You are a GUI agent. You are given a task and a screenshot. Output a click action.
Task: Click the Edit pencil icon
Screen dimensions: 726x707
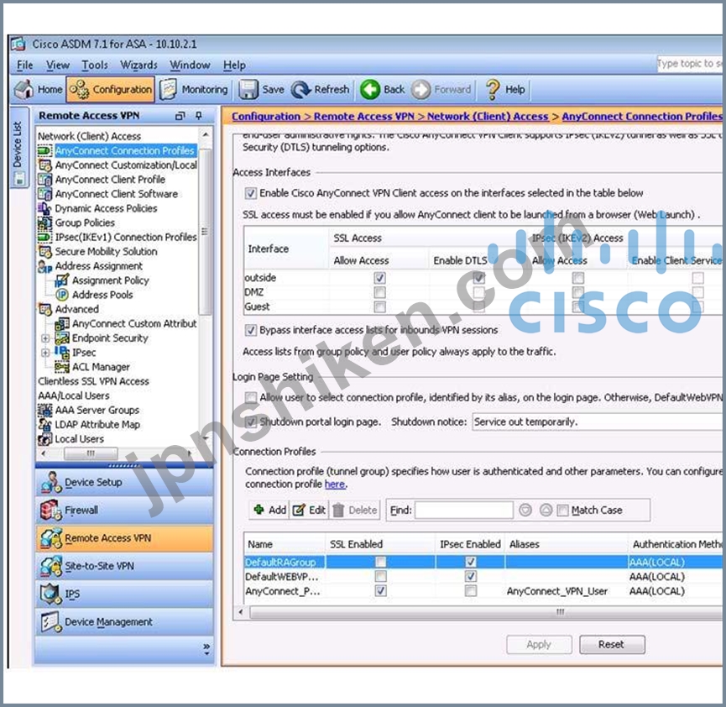click(299, 510)
